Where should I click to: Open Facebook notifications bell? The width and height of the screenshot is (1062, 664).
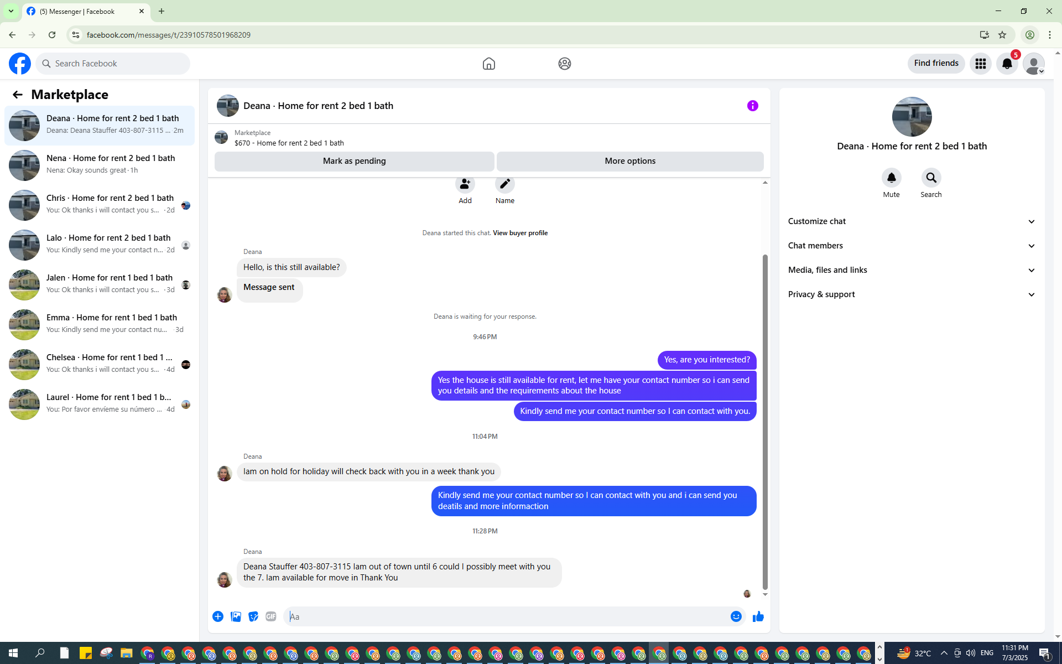tap(1007, 64)
